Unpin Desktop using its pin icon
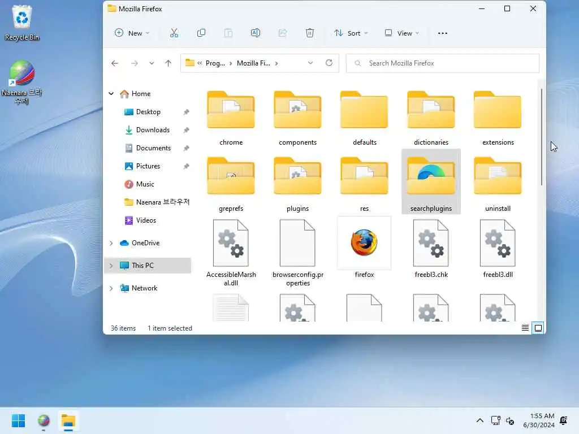Viewport: 579px width, 434px height. 187,112
